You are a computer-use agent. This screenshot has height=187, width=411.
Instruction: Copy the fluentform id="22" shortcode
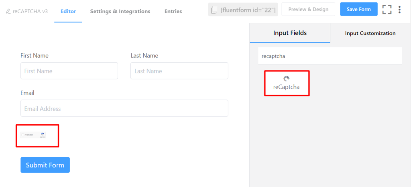tap(243, 10)
